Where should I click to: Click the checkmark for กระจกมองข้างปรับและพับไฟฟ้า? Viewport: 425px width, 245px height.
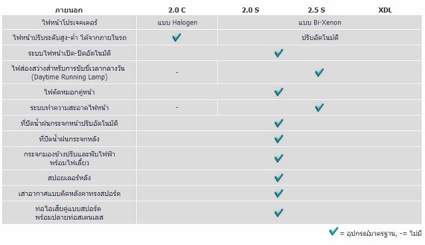[x=279, y=158]
